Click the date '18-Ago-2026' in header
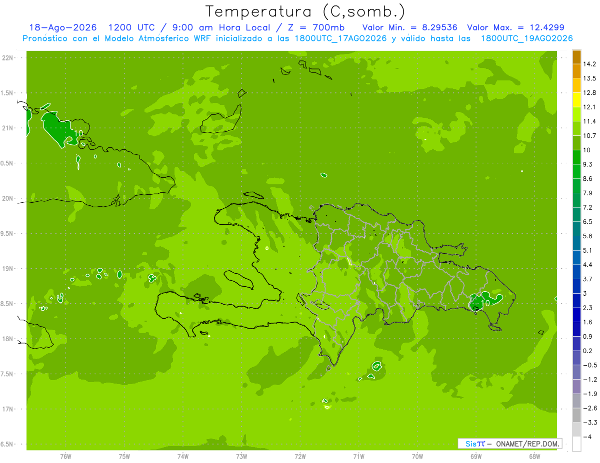This screenshot has height=463, width=600. [x=62, y=28]
